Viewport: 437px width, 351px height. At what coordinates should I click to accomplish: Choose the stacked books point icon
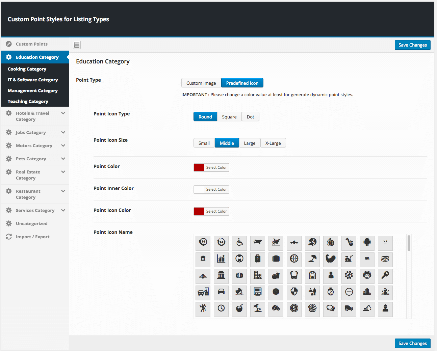pyautogui.click(x=385, y=259)
